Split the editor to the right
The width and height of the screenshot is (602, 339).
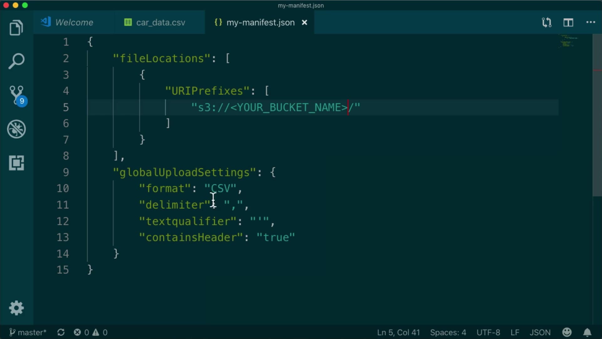pos(568,23)
